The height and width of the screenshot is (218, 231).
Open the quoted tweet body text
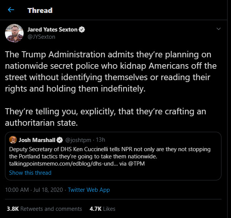point(110,152)
